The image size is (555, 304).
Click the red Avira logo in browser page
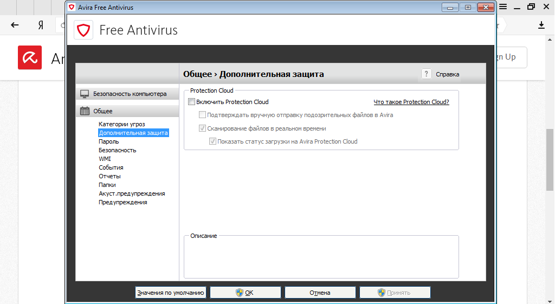click(x=30, y=57)
